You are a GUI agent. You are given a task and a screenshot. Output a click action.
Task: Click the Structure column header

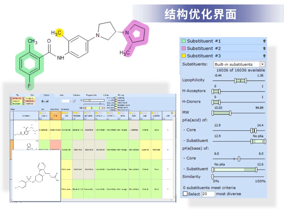(x=26, y=116)
